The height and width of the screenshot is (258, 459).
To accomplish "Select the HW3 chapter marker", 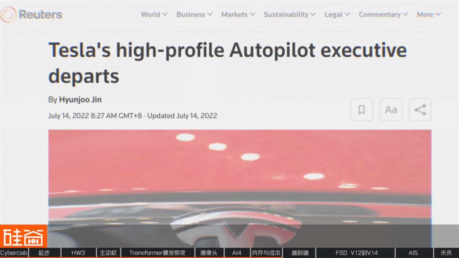I will (x=78, y=253).
